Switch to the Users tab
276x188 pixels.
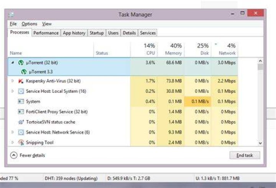pos(113,33)
